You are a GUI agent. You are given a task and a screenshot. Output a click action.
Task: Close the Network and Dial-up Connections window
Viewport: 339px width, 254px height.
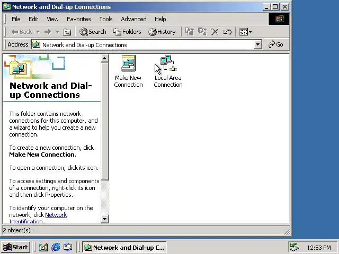285,7
